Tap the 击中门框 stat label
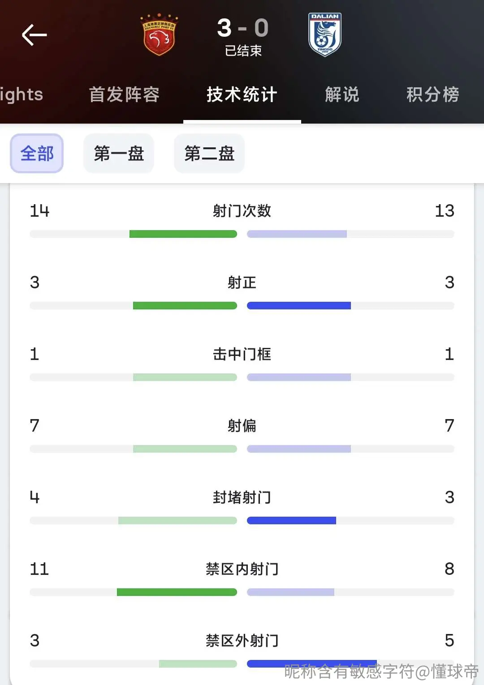484x685 pixels. (242, 354)
